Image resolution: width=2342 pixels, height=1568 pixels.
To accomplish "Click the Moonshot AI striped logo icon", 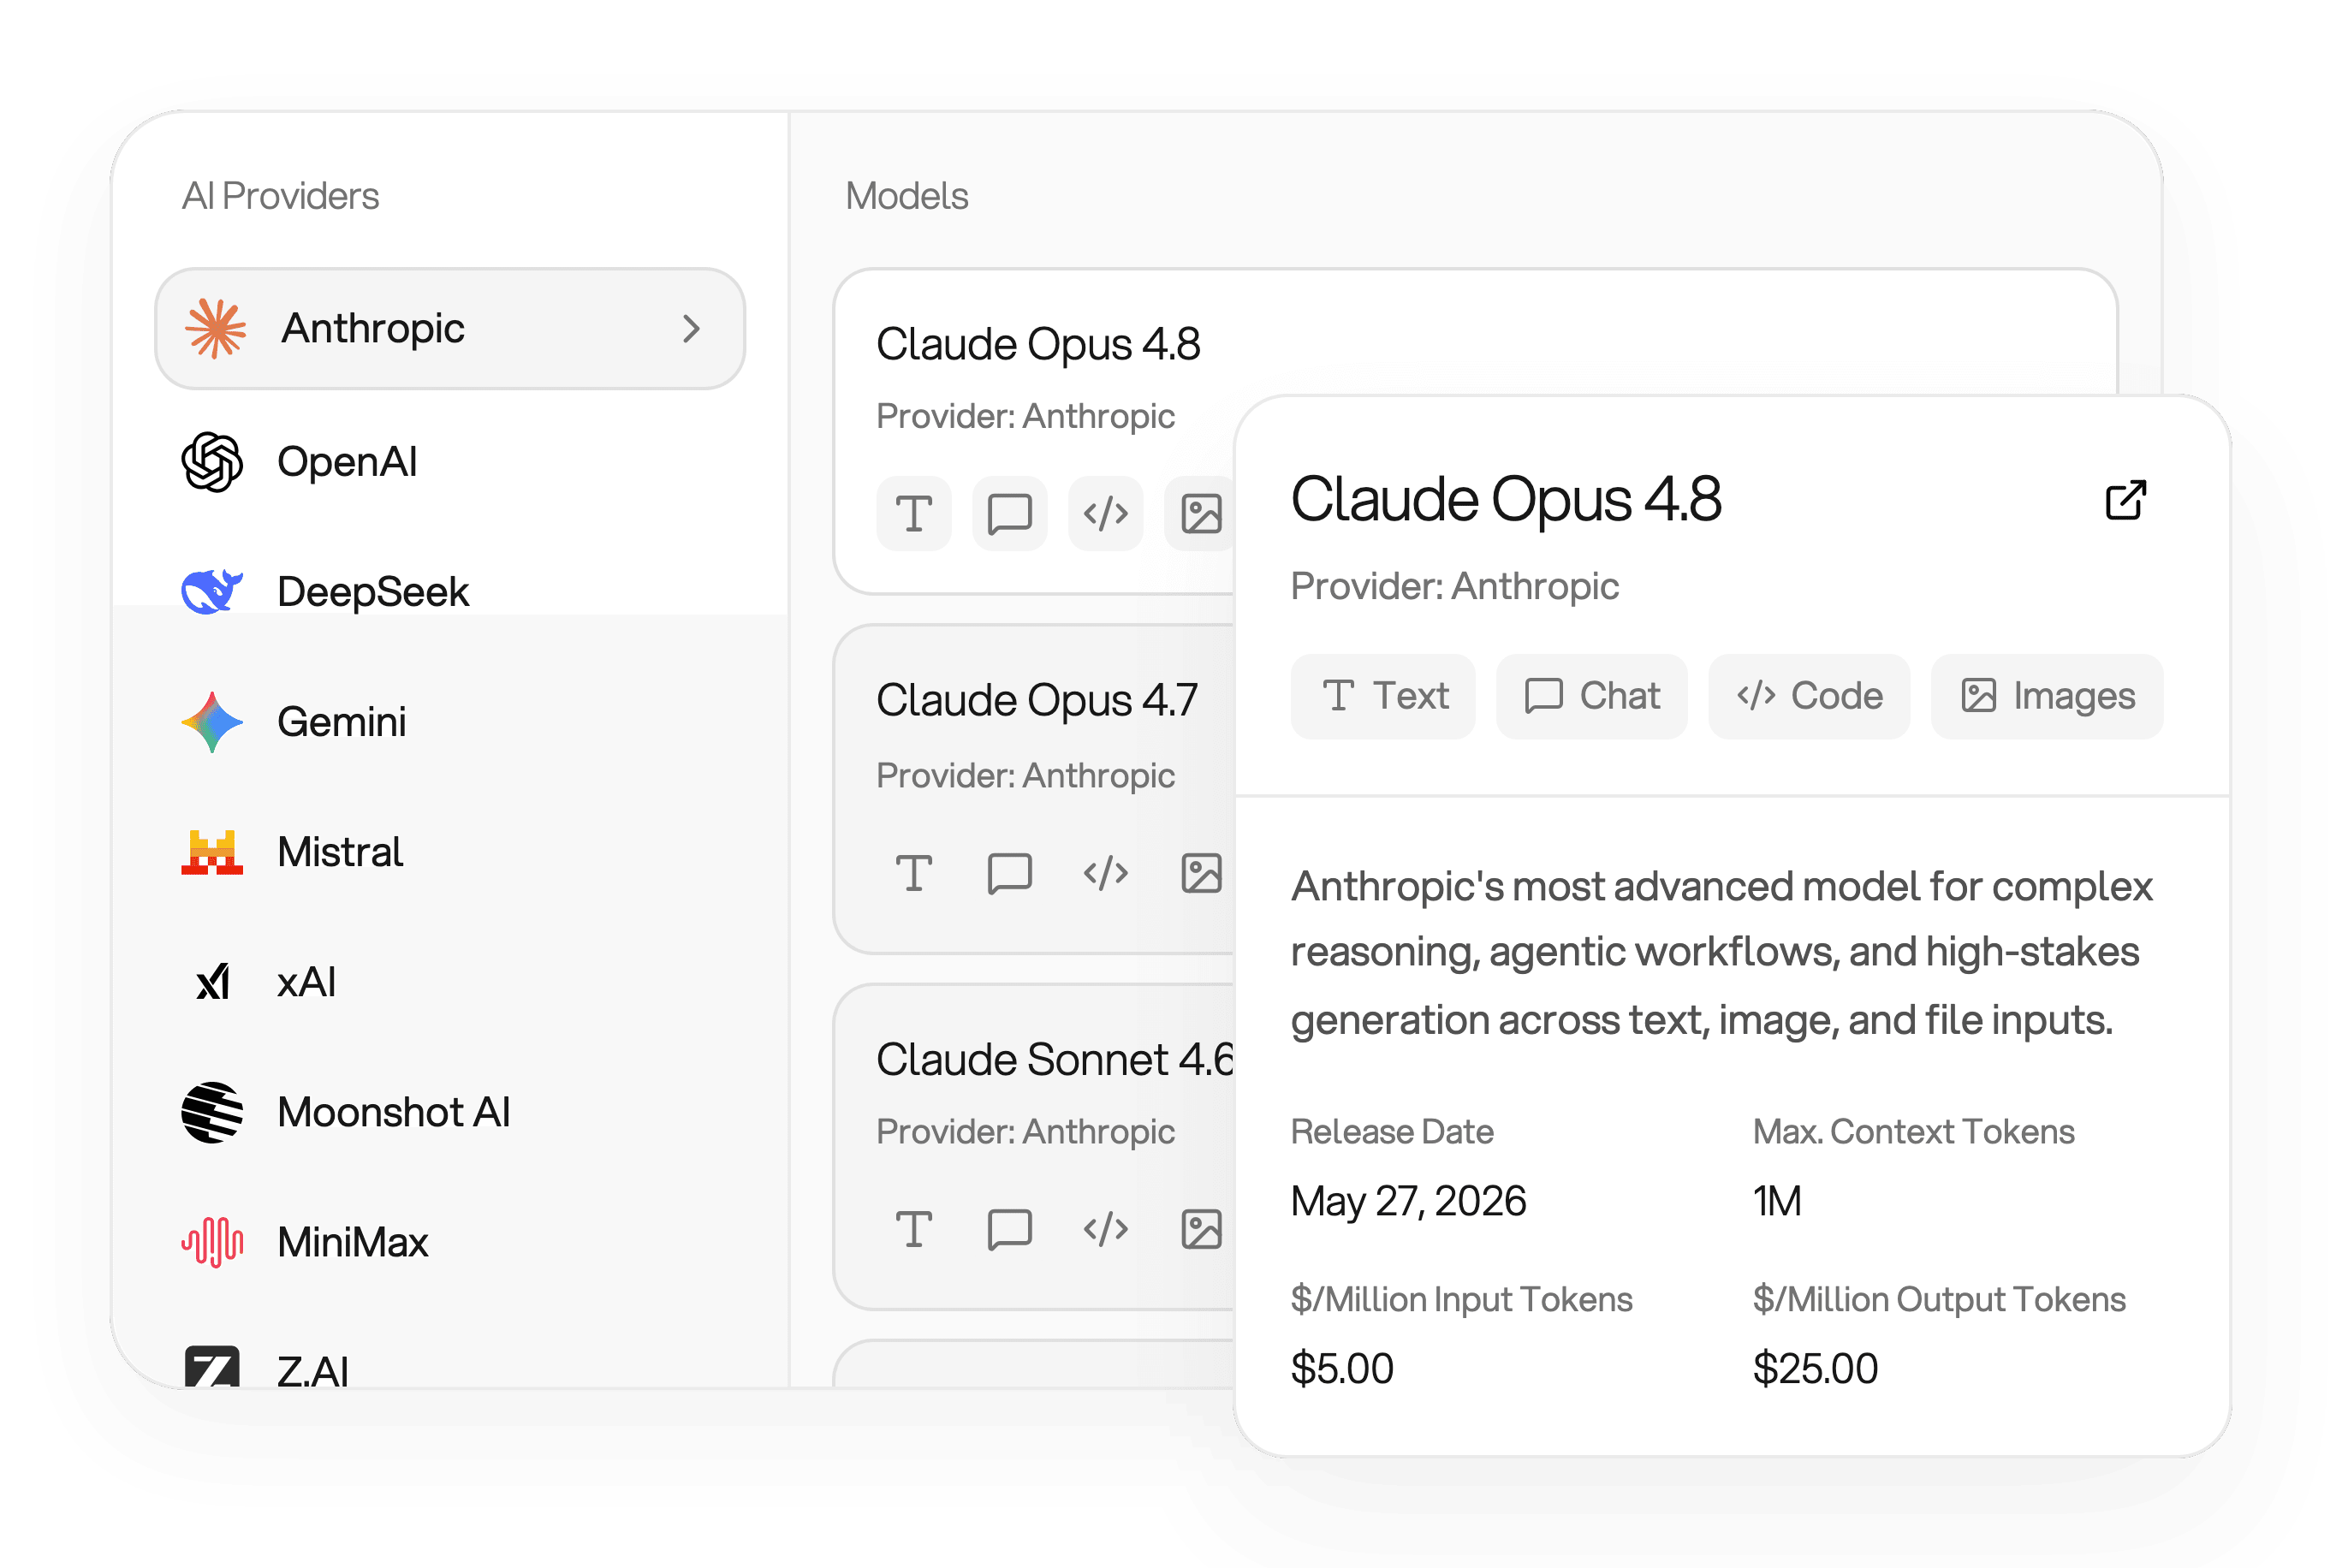I will point(212,1112).
